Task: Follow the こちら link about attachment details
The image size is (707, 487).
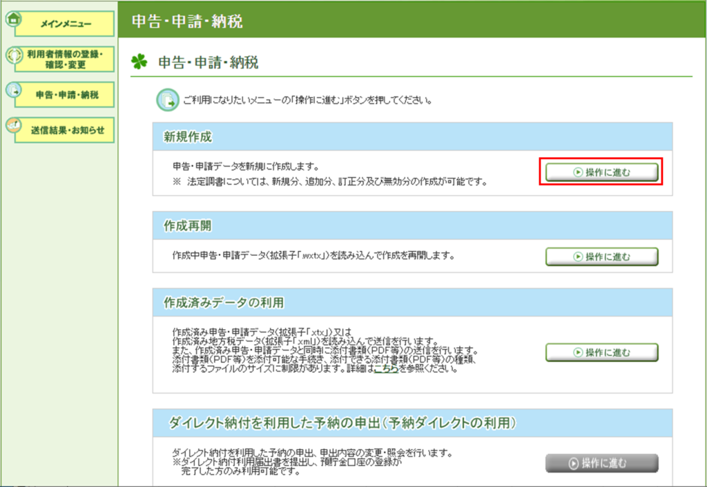Action: [x=385, y=369]
